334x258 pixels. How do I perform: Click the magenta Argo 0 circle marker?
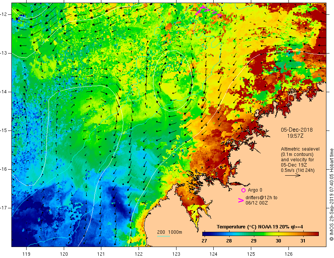[x=243, y=190]
